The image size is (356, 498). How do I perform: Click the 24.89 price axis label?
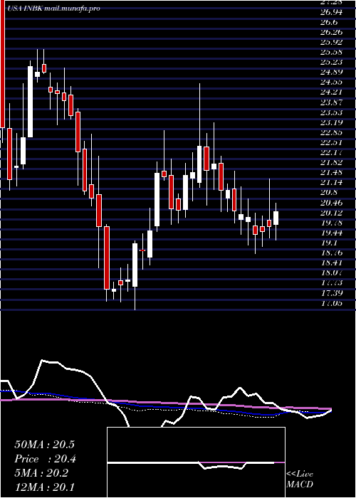point(331,72)
